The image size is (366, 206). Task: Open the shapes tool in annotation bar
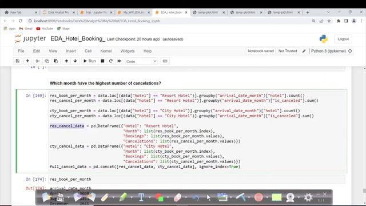click(x=160, y=197)
